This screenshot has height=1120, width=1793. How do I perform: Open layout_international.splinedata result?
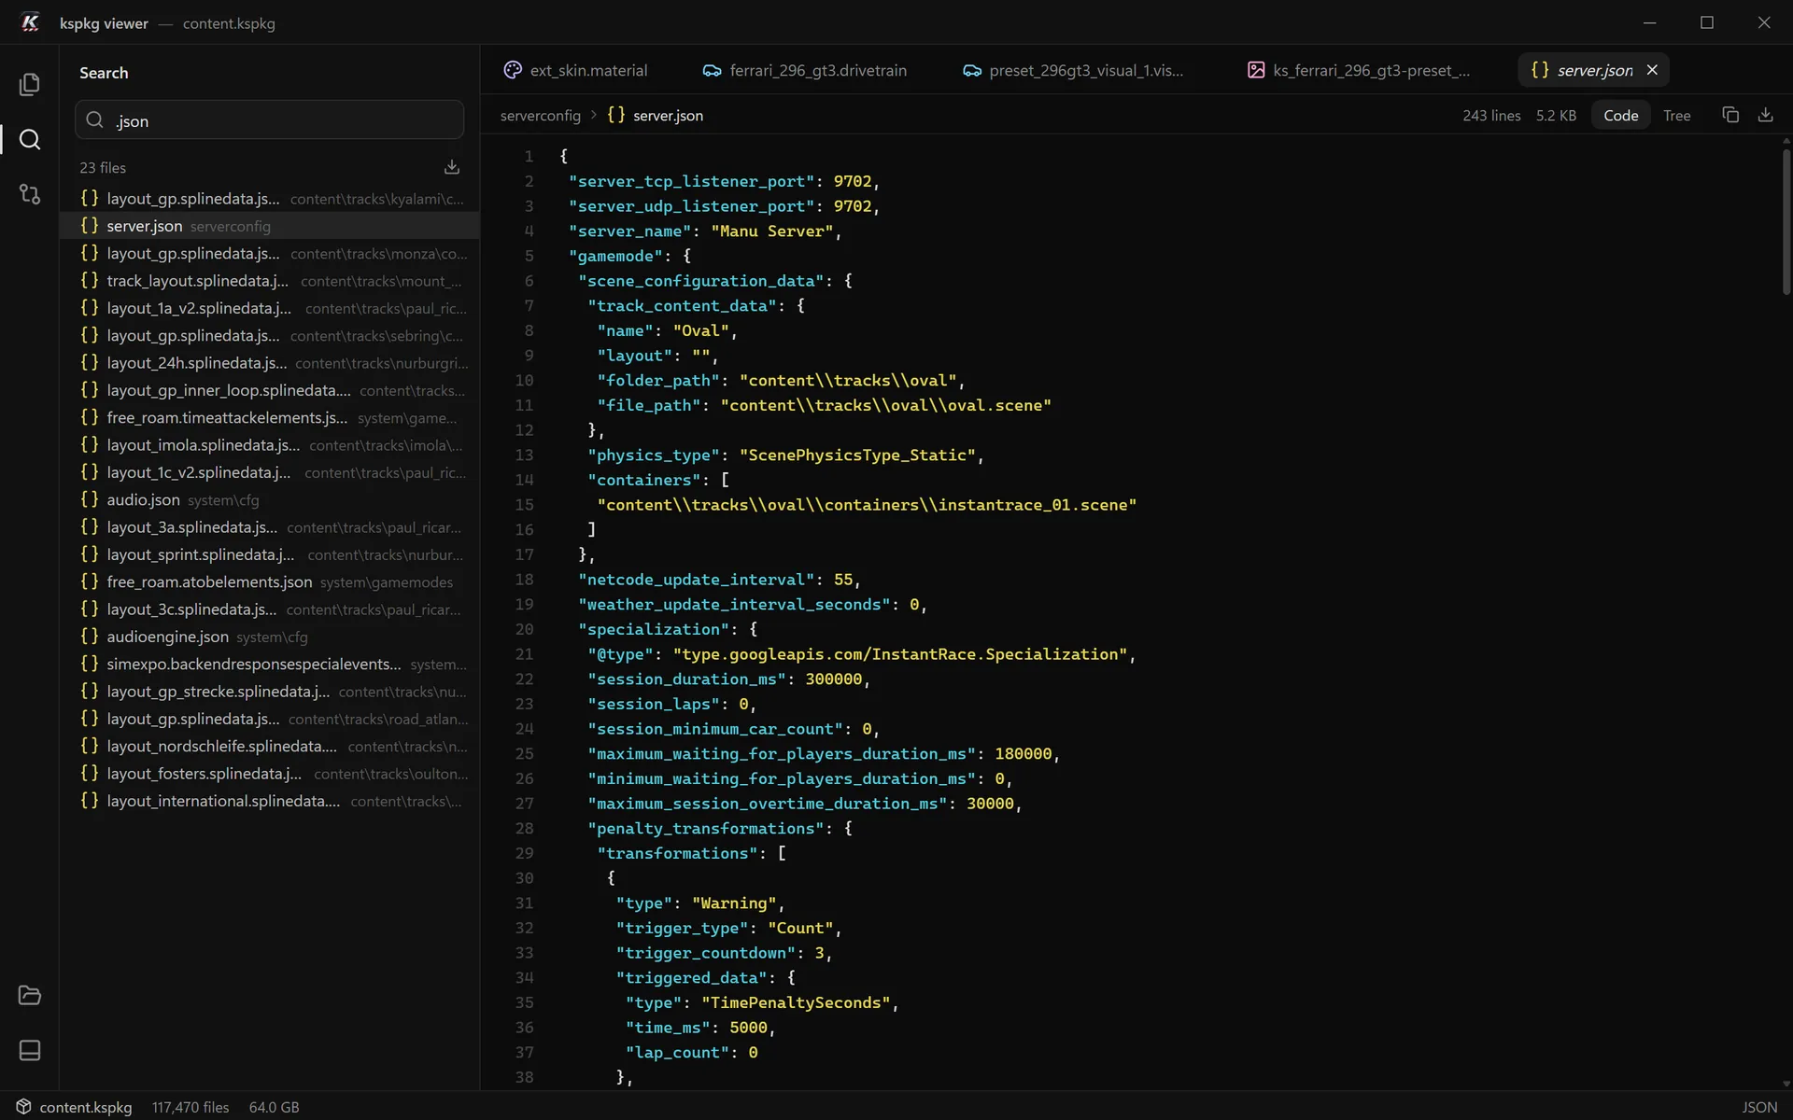(269, 801)
